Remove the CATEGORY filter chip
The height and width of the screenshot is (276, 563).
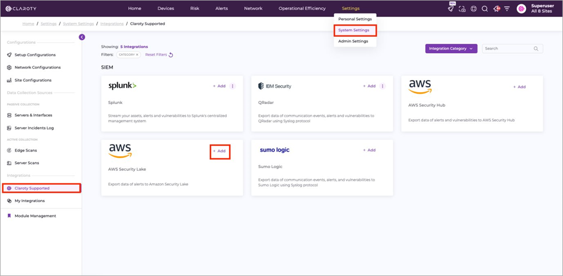[137, 55]
